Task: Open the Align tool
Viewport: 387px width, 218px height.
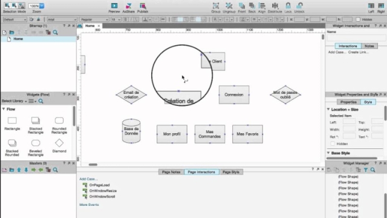Action: click(x=262, y=5)
